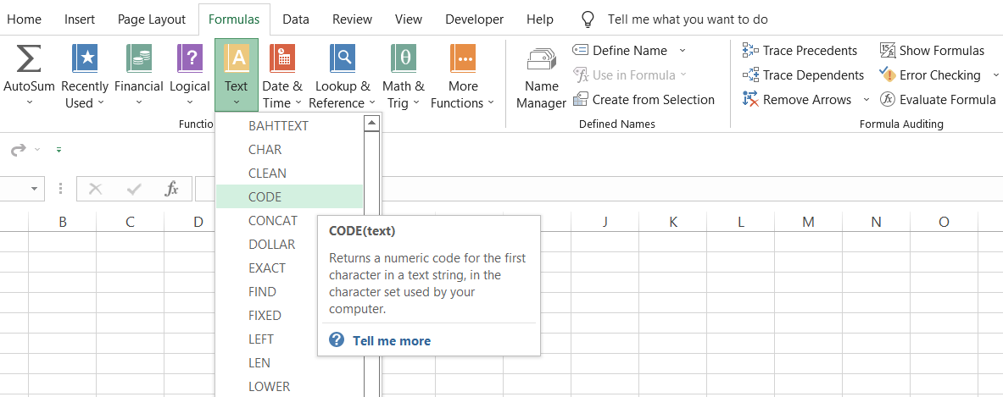1003x397 pixels.
Task: Click the Insert Function fx button
Action: click(172, 189)
